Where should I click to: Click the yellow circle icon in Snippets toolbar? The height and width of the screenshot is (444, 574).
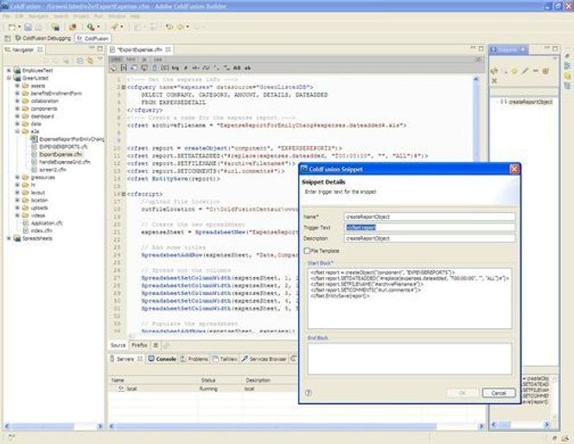pyautogui.click(x=514, y=71)
